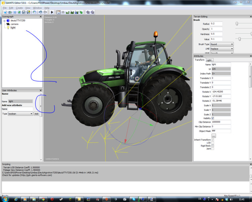Click the Save floppy disk icon

[24, 12]
